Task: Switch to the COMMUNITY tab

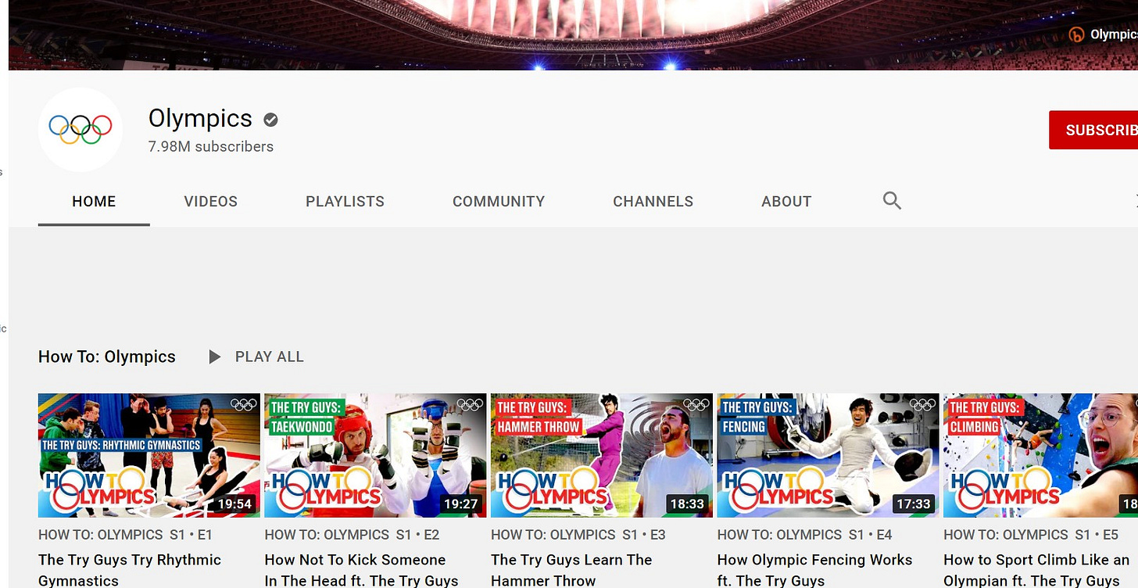Action: (x=499, y=202)
